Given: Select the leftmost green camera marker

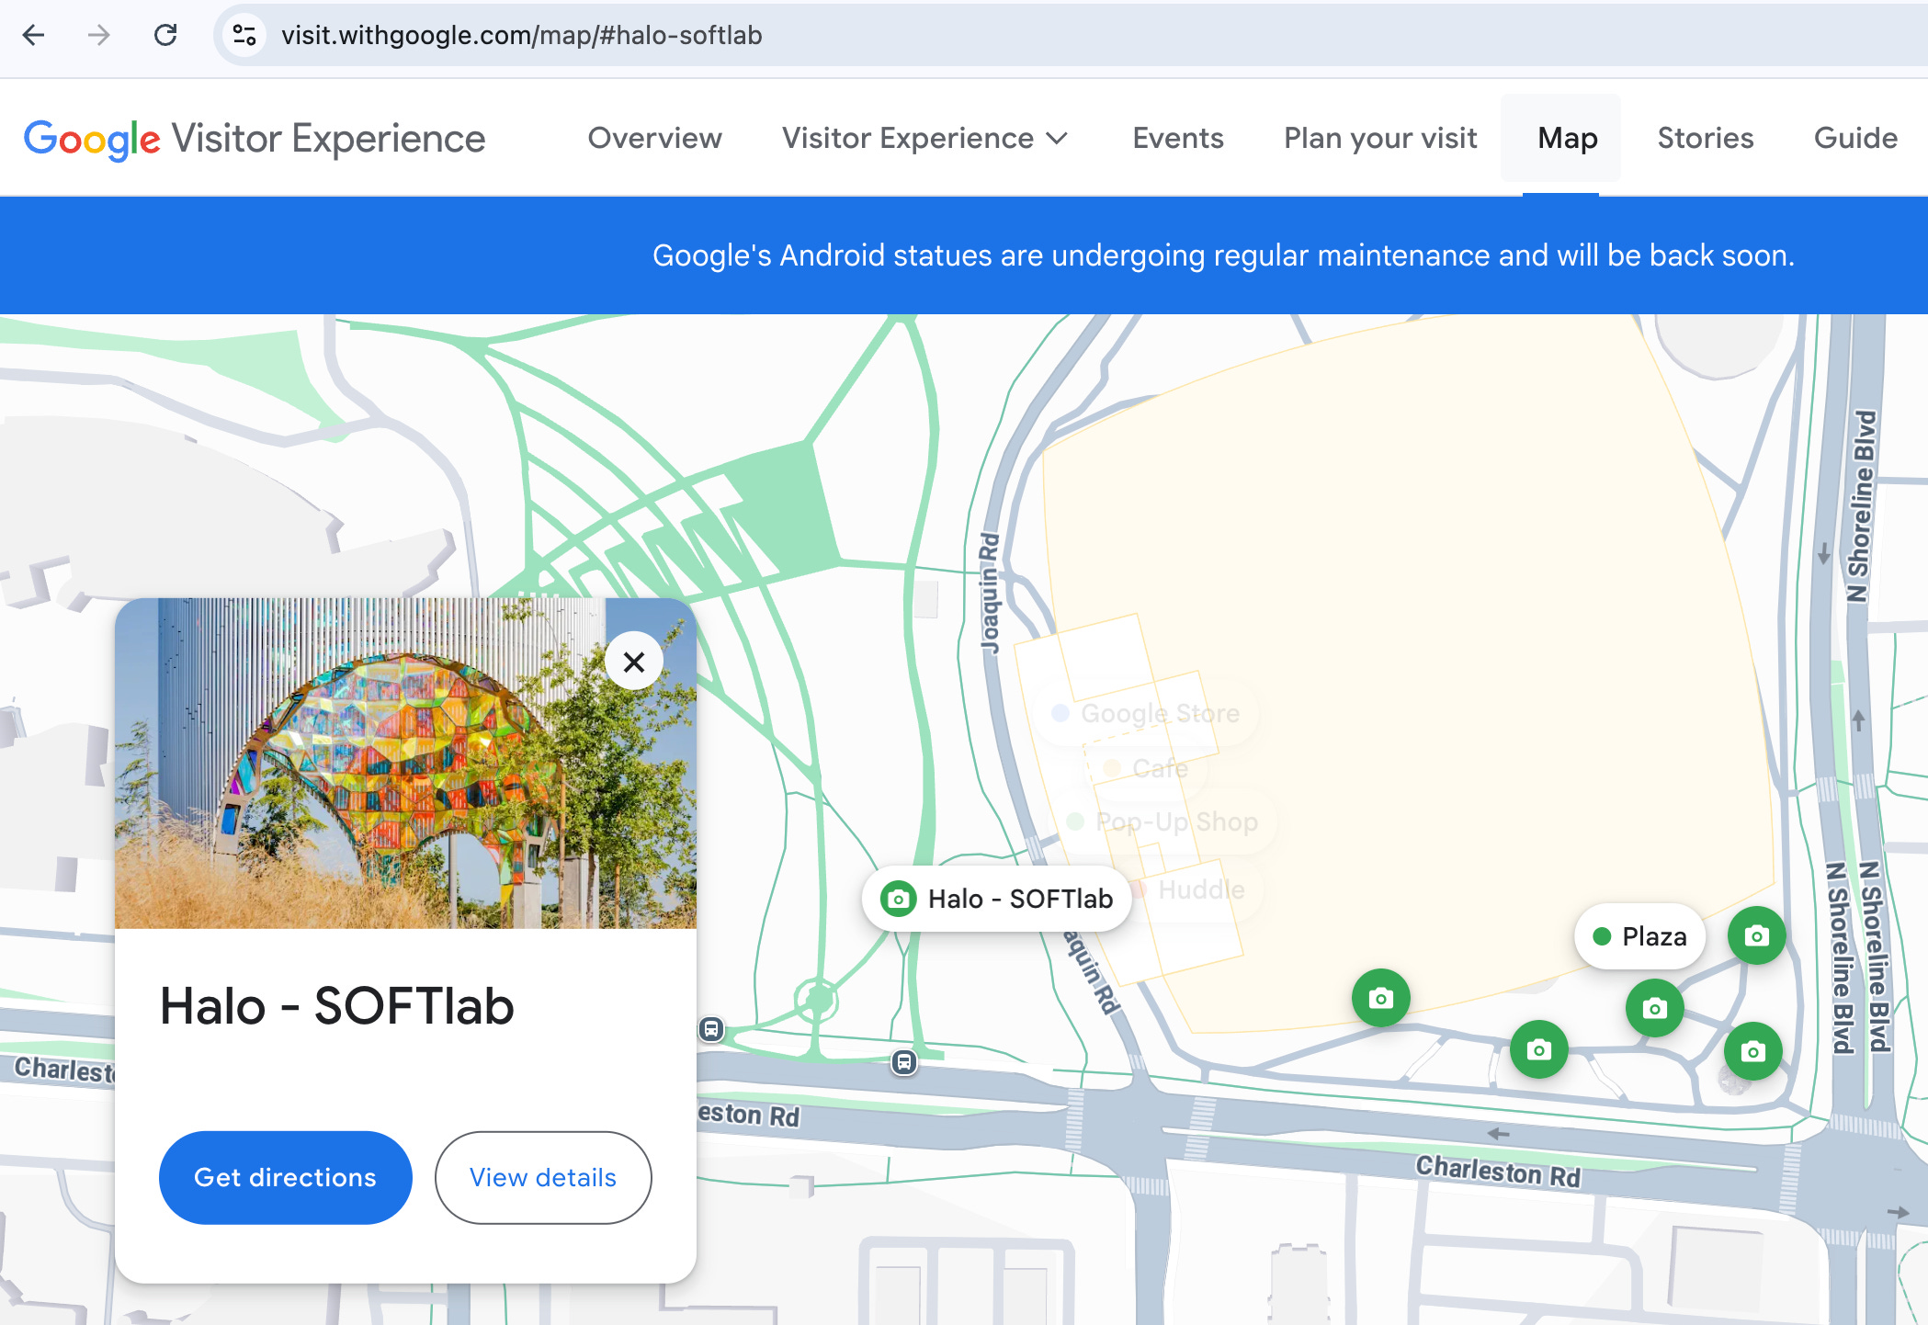Looking at the screenshot, I should click(x=1380, y=998).
